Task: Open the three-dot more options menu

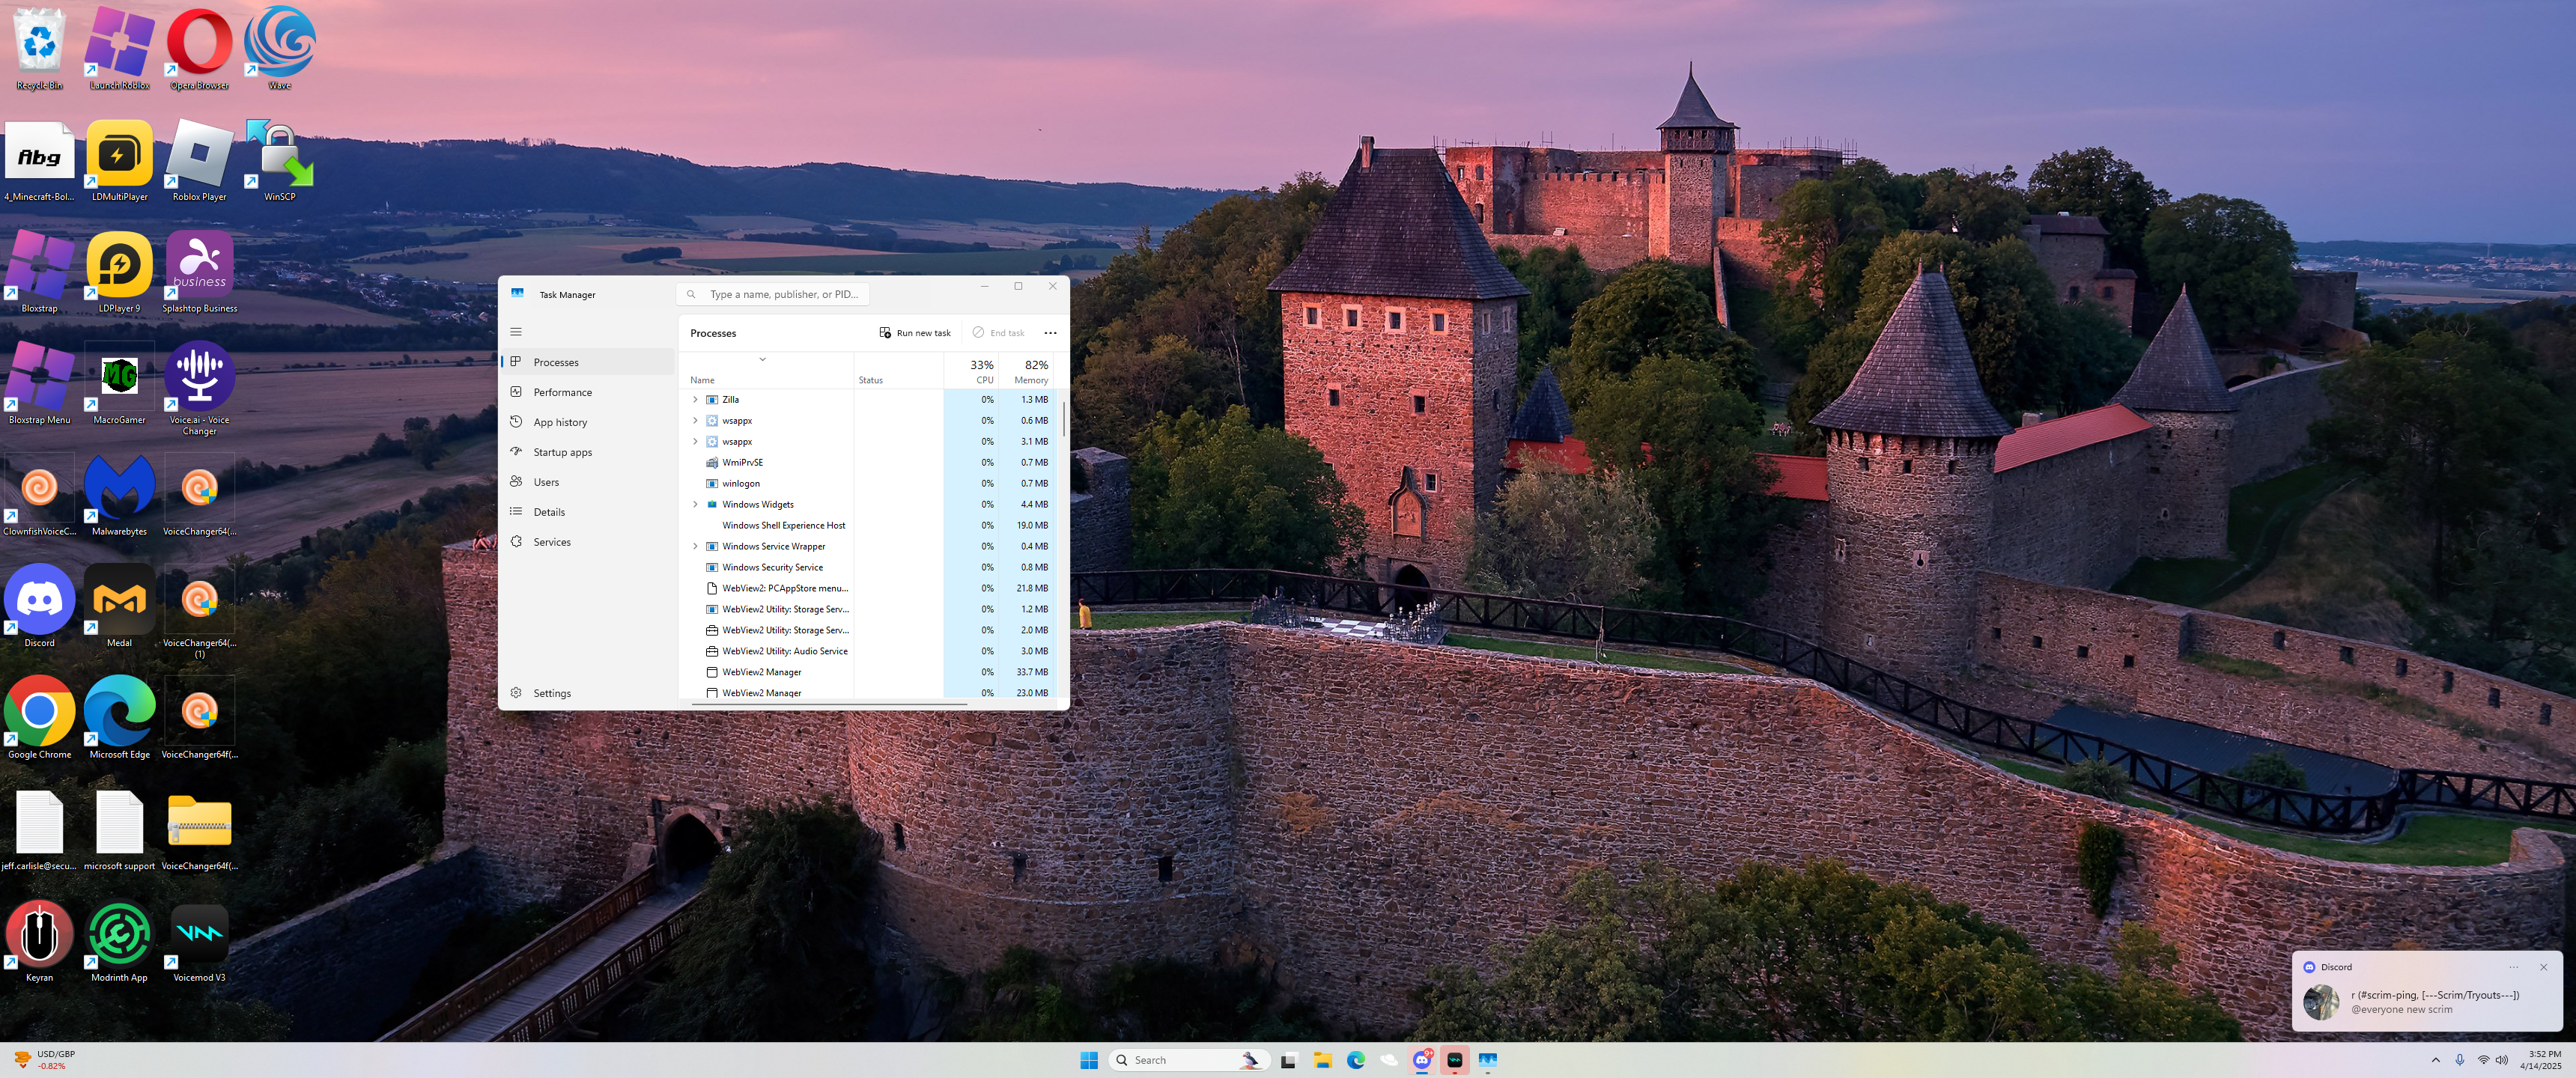Action: 1050,333
